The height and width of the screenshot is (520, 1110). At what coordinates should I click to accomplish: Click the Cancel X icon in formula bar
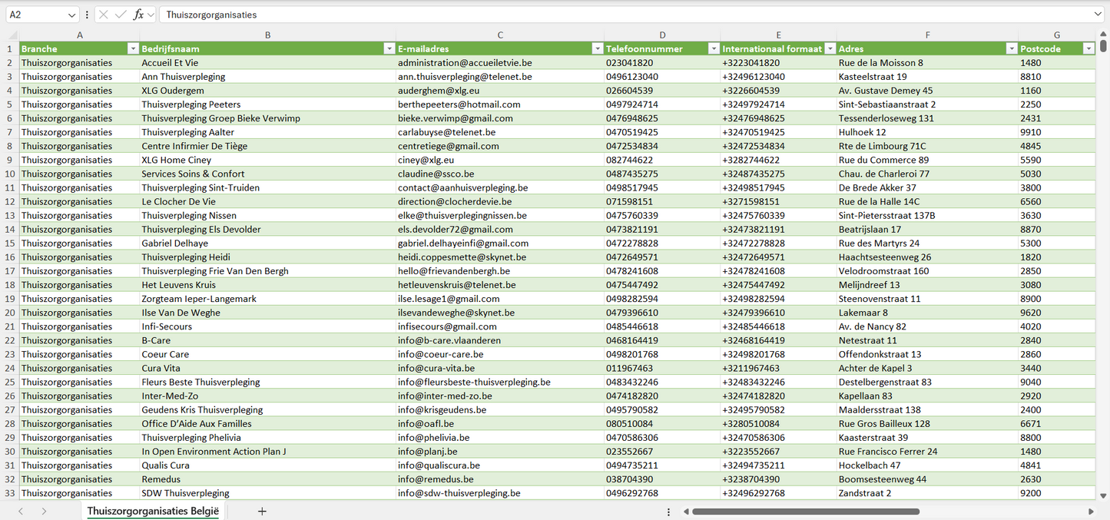[103, 15]
